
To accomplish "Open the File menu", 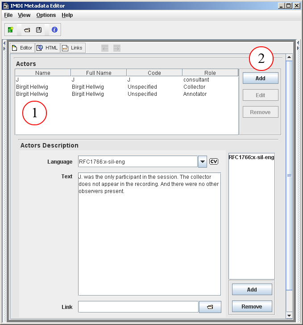I will click(x=8, y=15).
